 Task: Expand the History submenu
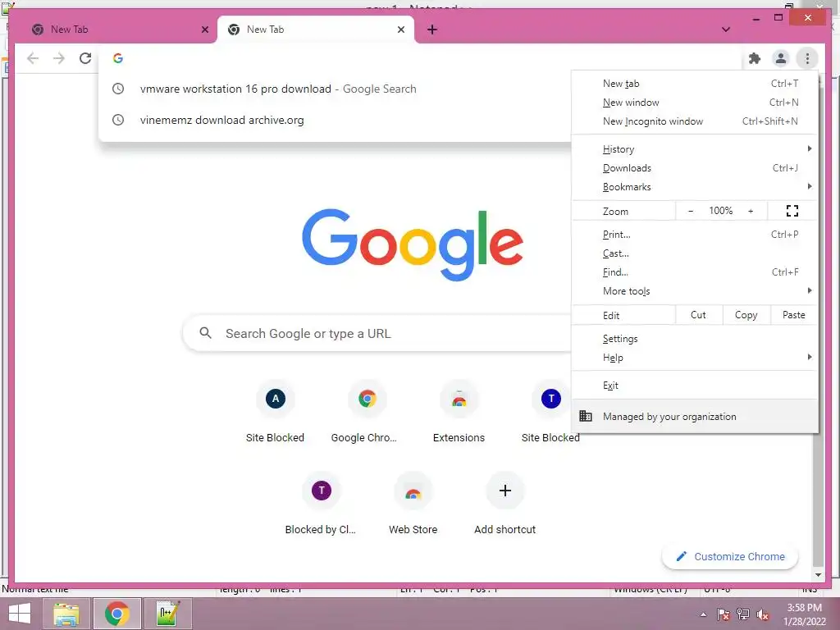pyautogui.click(x=695, y=149)
